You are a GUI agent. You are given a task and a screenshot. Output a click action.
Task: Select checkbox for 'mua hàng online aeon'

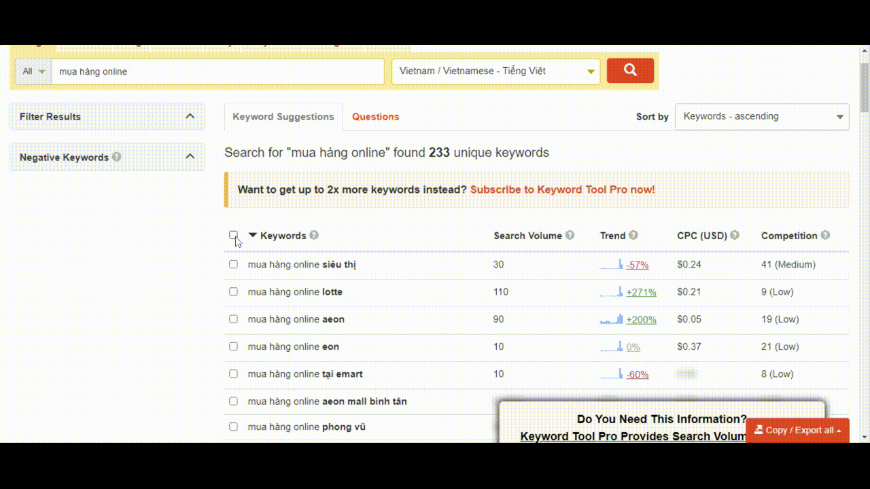(x=233, y=319)
